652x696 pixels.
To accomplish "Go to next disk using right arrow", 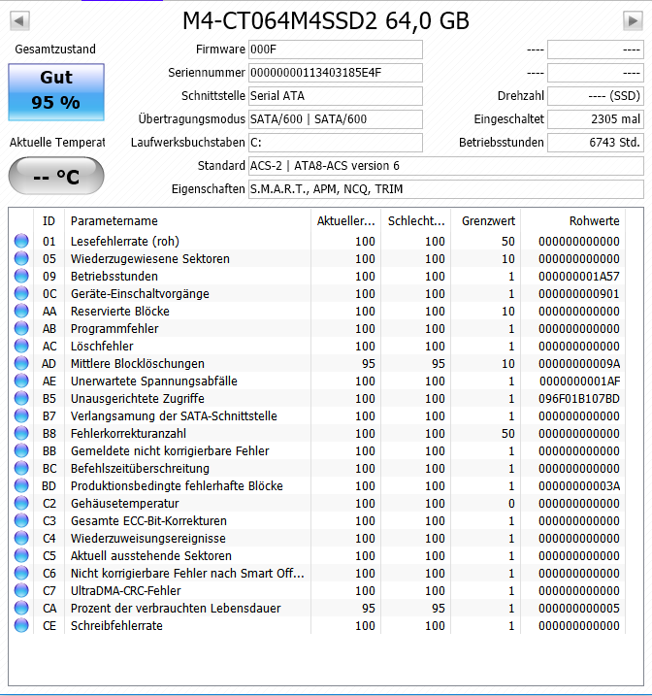I will pos(633,20).
